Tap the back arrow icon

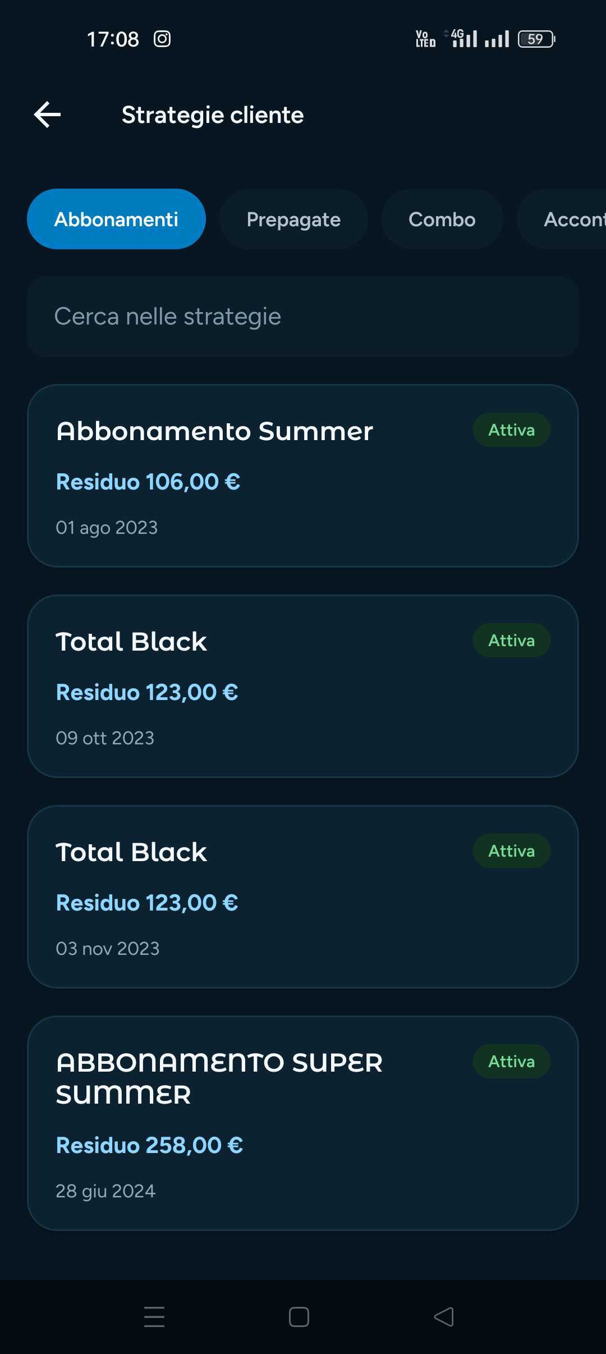point(48,115)
